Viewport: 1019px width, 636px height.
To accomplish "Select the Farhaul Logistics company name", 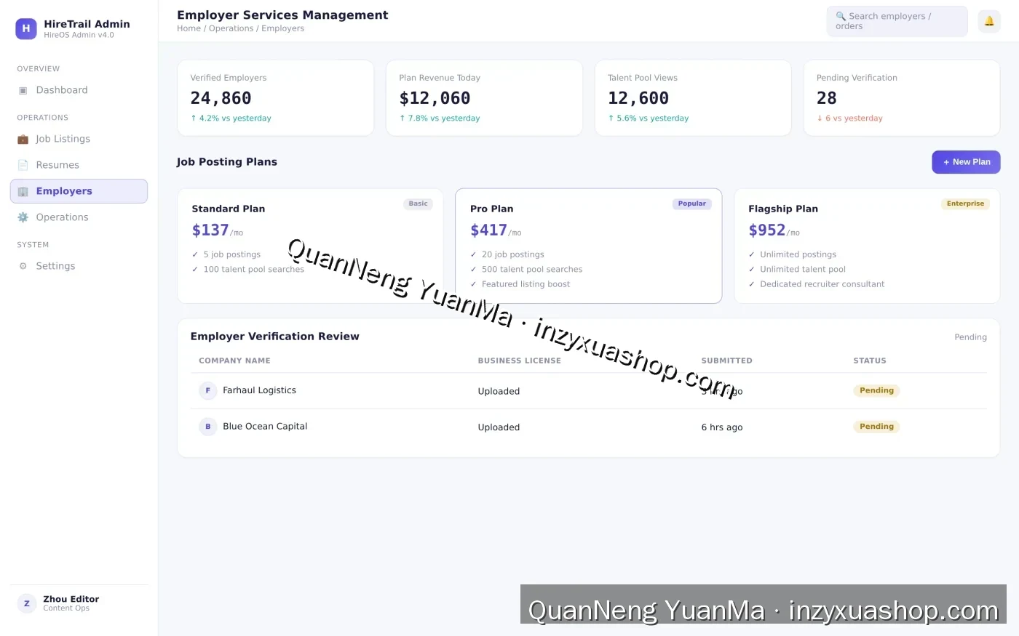I will (x=259, y=390).
